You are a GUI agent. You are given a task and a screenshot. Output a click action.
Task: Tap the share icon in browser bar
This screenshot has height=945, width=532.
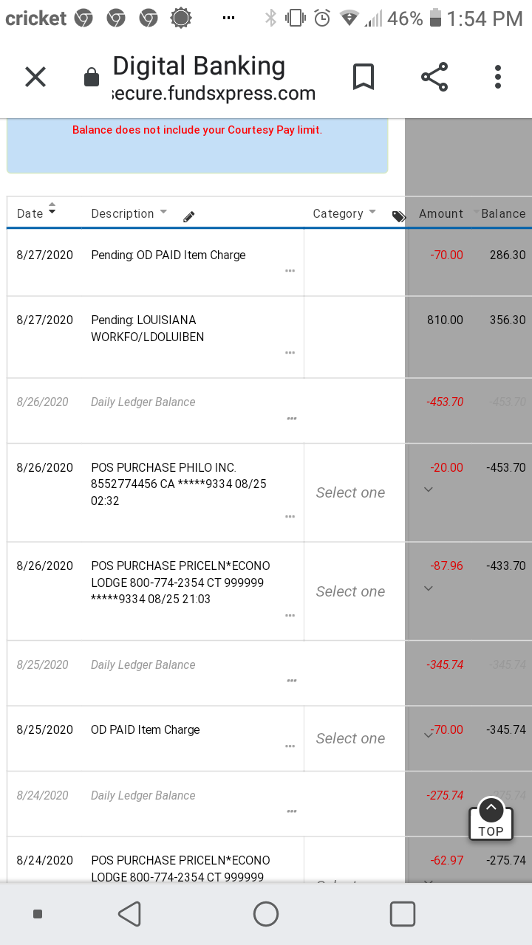[434, 77]
